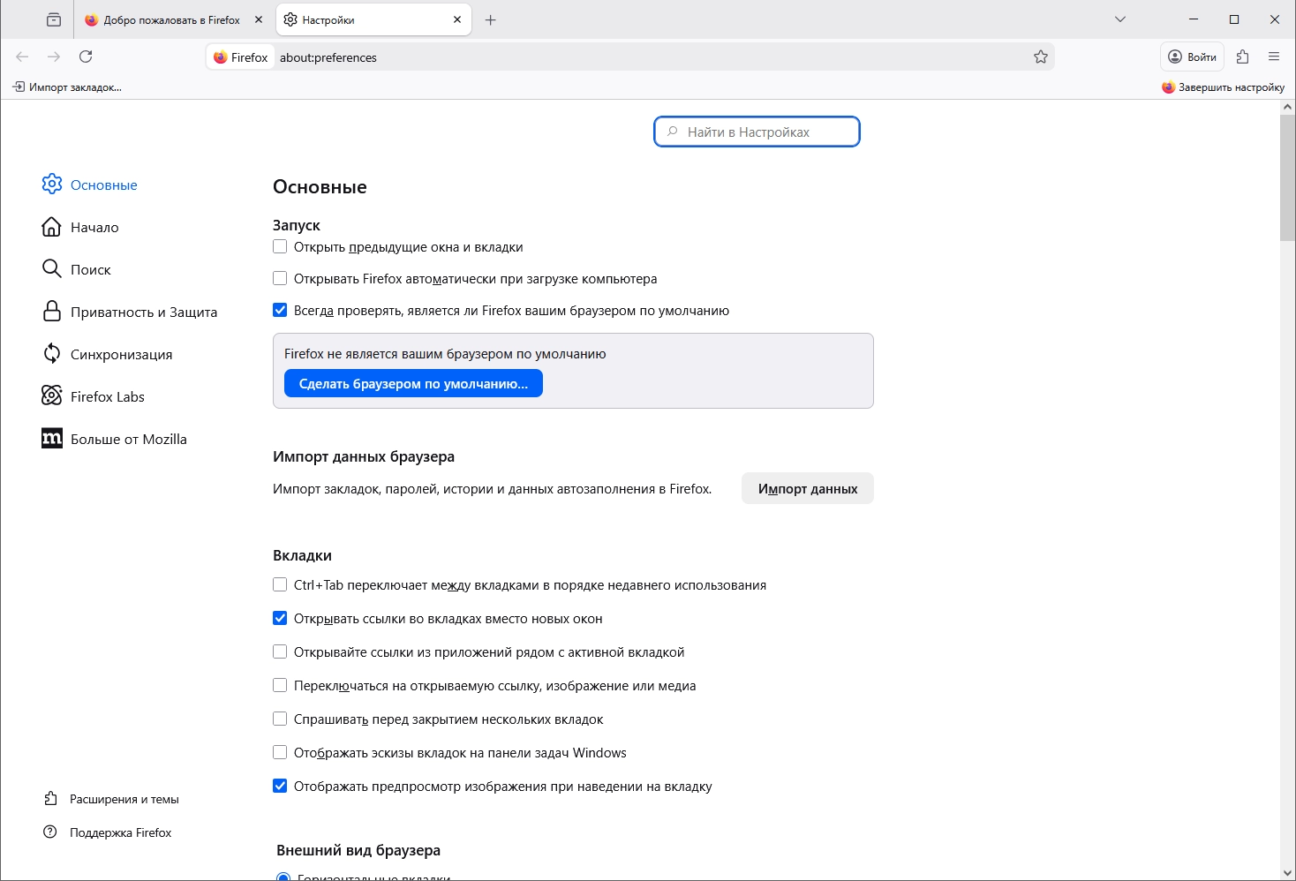Open the Firefox hamburger application menu
The height and width of the screenshot is (881, 1296).
(x=1274, y=56)
